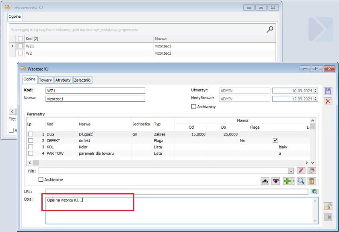Switch to the Towary tab
Image resolution: width=339 pixels, height=232 pixels.
(45, 80)
